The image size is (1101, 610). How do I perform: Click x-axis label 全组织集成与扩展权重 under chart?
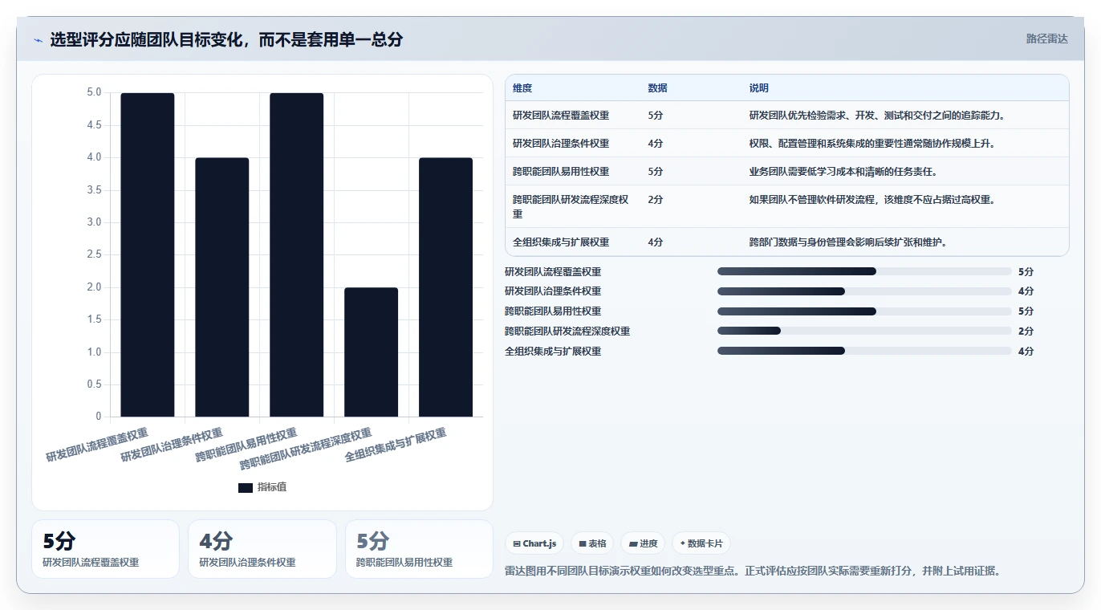click(396, 446)
